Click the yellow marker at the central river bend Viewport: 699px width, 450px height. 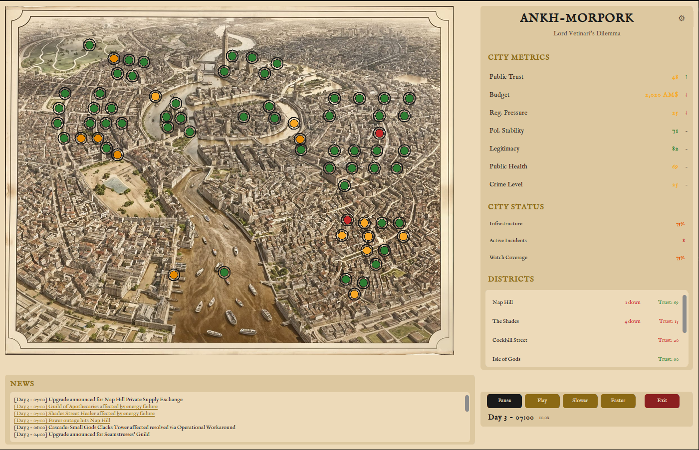(293, 123)
